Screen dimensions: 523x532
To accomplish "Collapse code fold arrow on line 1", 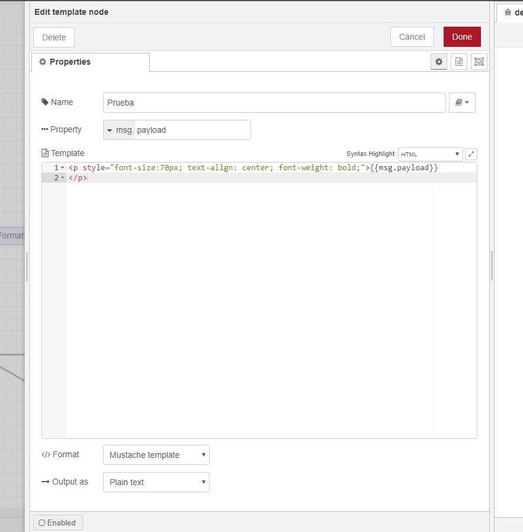I will 62,168.
